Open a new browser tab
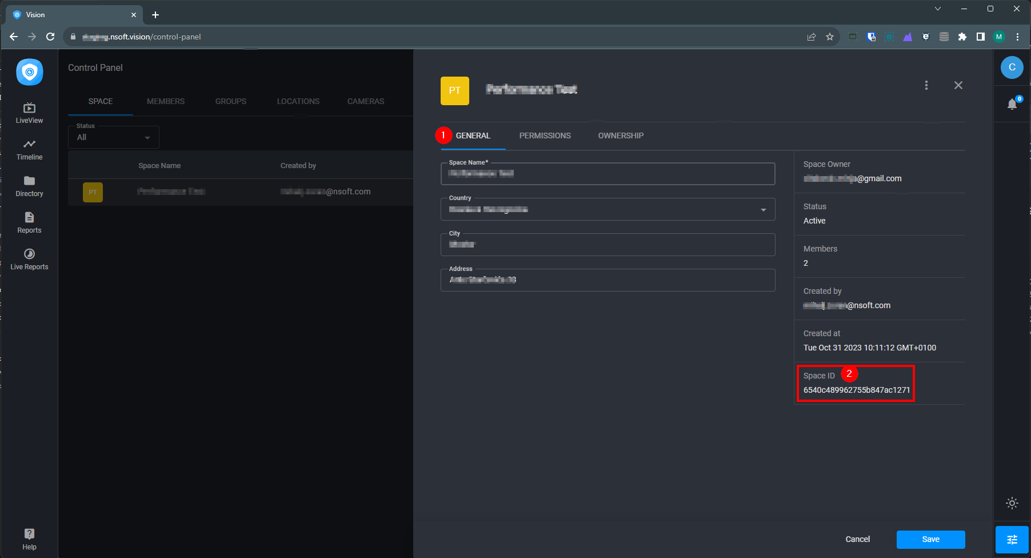This screenshot has height=558, width=1031. pos(155,15)
